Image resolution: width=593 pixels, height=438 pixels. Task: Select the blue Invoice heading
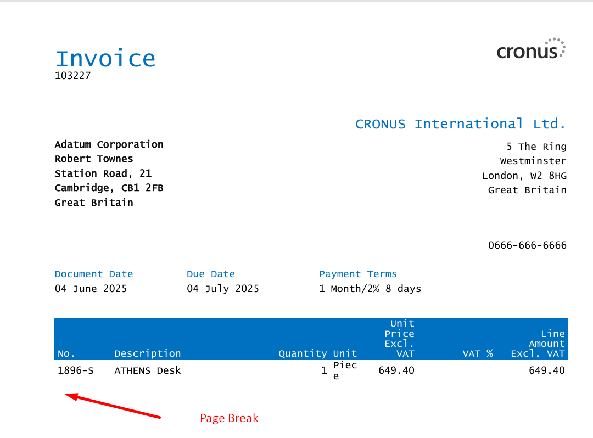pyautogui.click(x=105, y=58)
